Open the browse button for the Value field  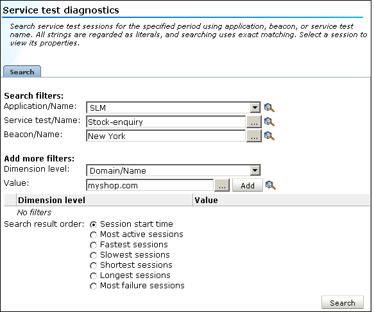222,185
